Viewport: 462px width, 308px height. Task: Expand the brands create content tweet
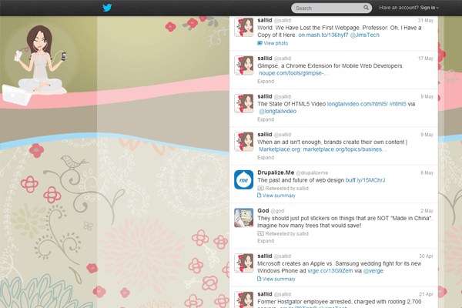coord(266,158)
